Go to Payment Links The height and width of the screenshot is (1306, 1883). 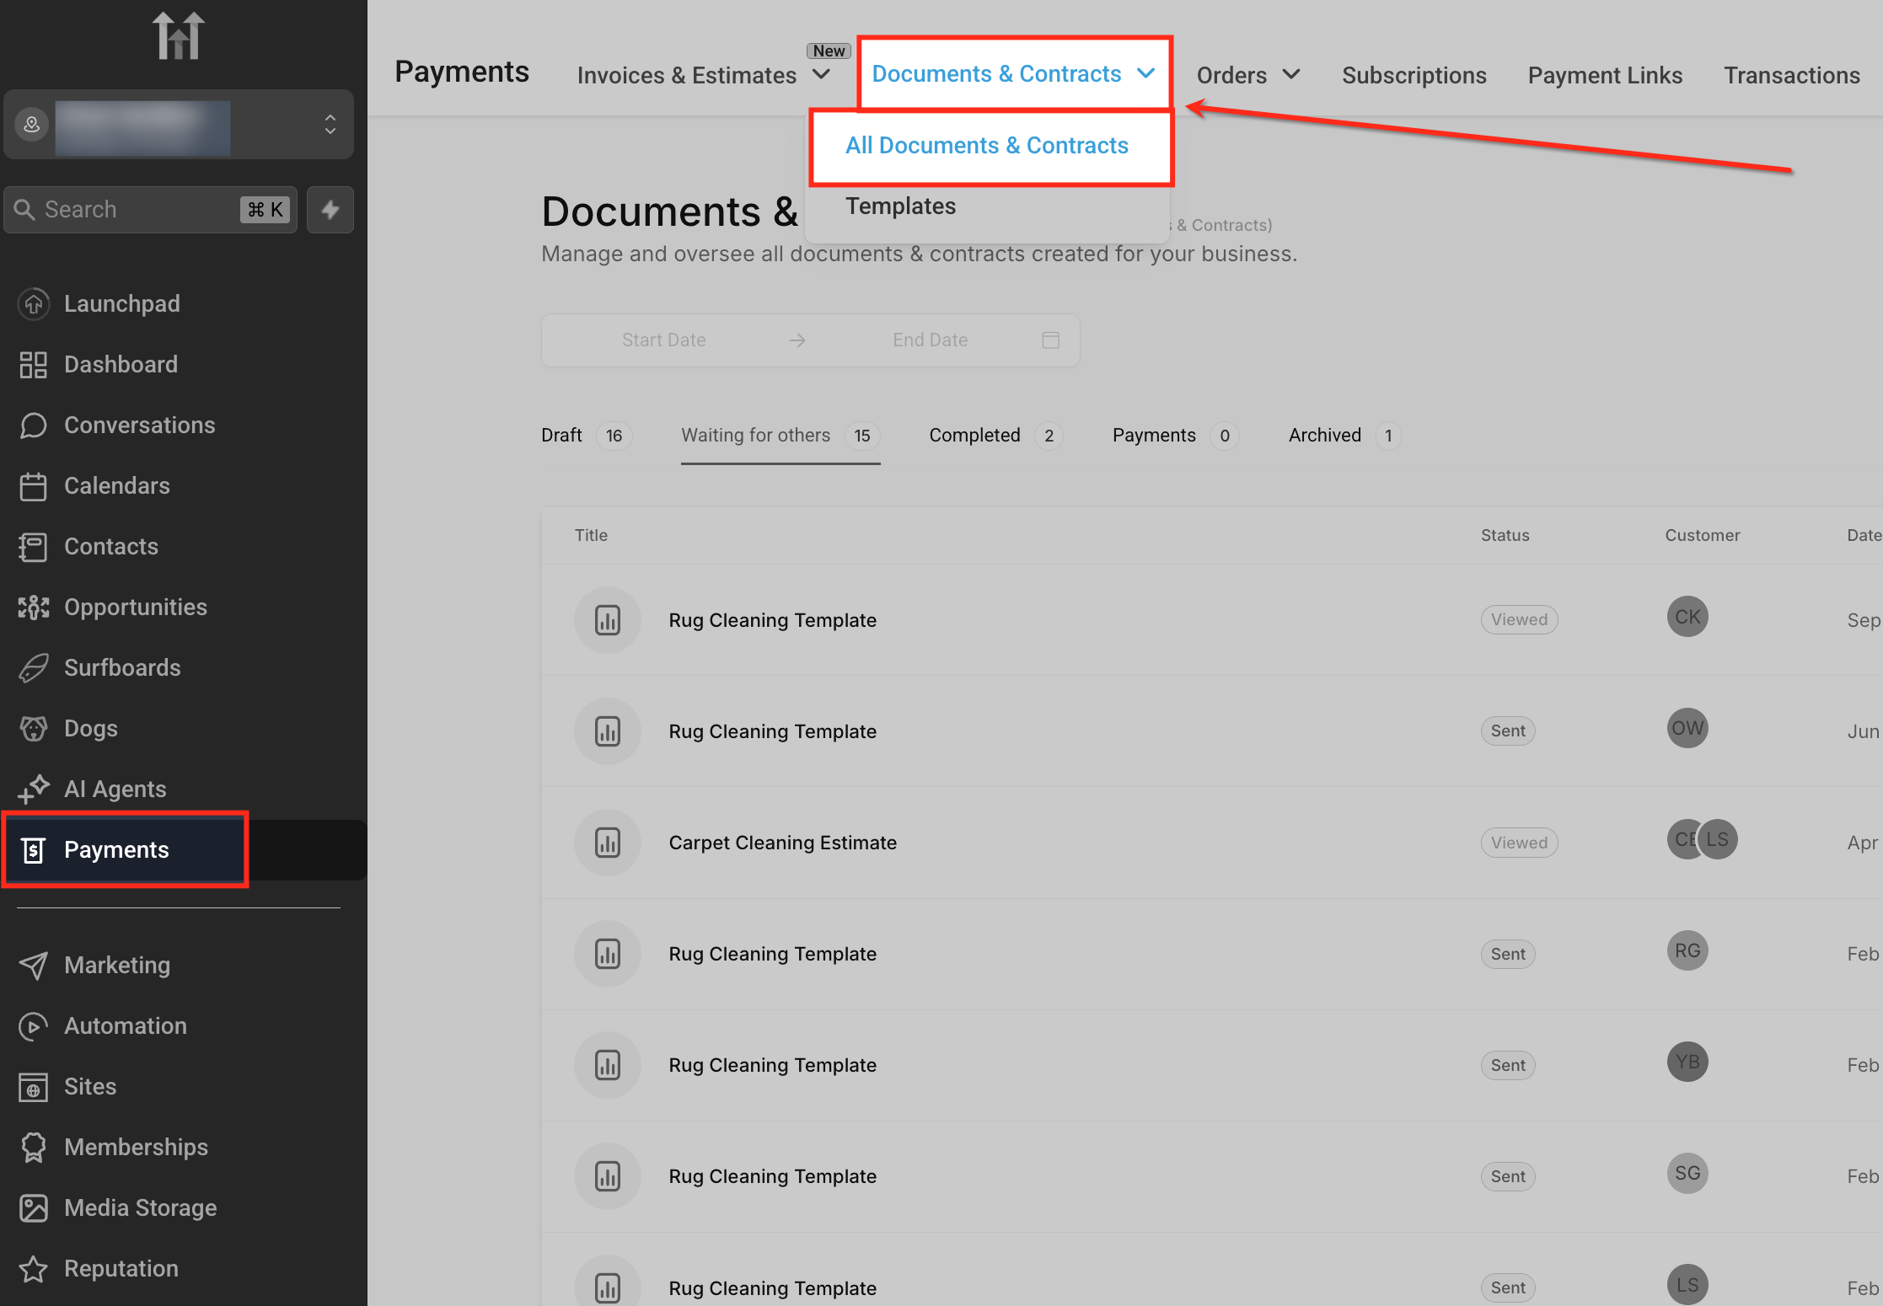(x=1605, y=75)
